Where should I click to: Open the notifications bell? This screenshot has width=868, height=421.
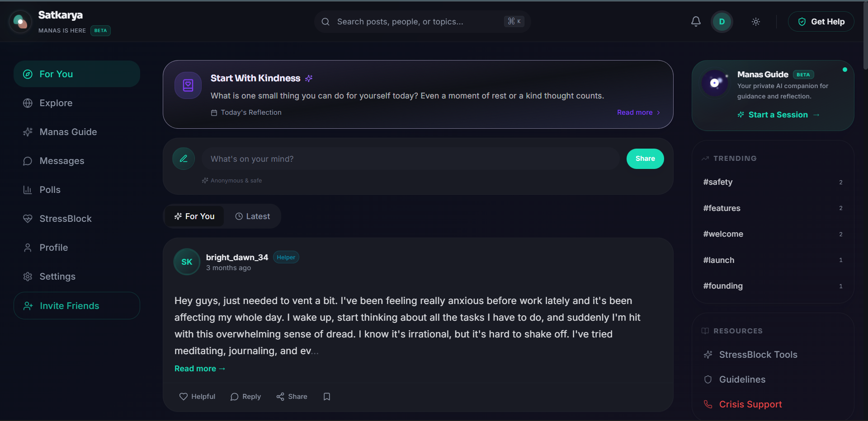(696, 21)
